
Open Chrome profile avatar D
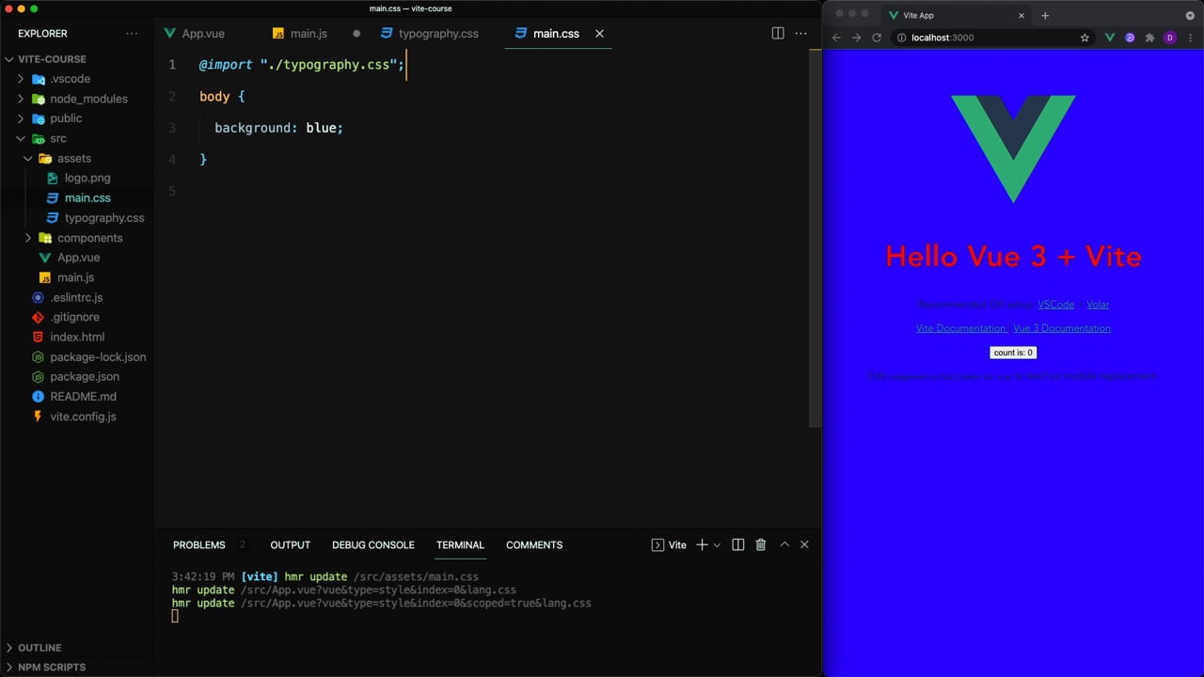[x=1170, y=38]
